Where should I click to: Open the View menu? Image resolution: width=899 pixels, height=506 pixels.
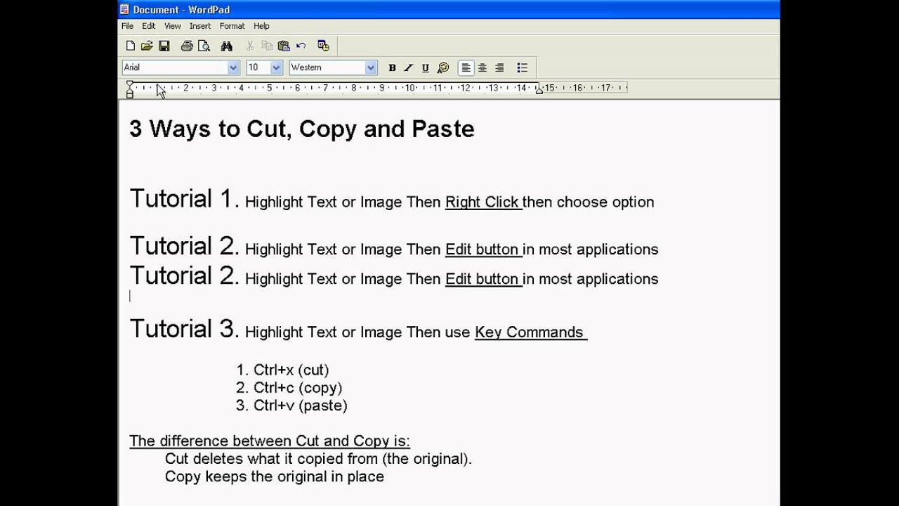(173, 26)
